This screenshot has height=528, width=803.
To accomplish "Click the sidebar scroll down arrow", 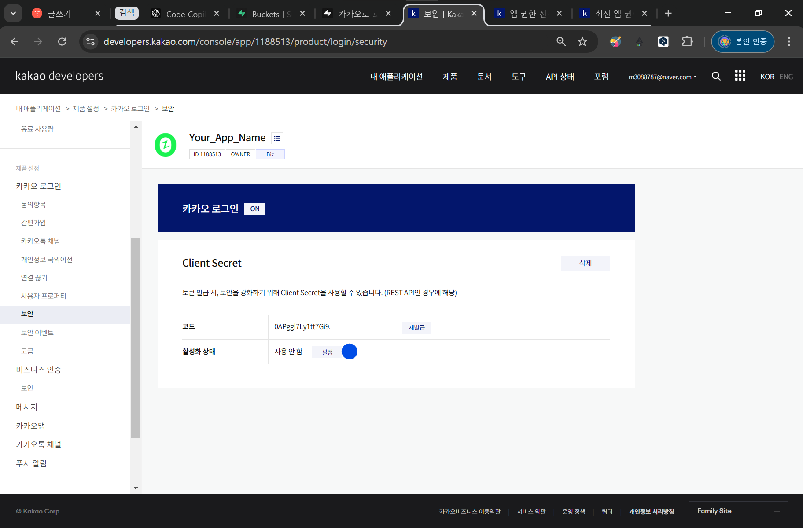I will (x=136, y=488).
